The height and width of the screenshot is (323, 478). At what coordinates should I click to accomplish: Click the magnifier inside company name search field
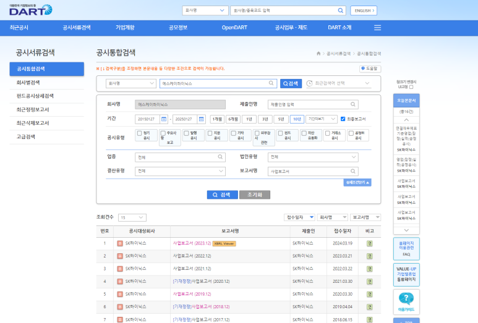click(271, 83)
